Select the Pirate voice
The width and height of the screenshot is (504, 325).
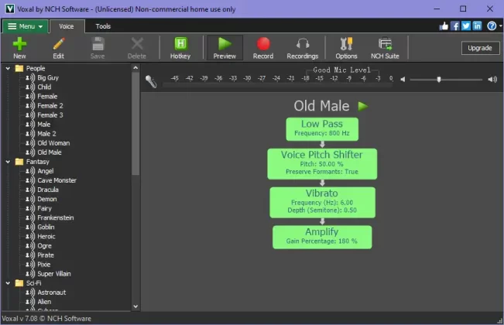coord(46,255)
